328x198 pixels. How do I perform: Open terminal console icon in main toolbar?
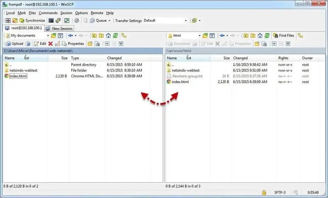tap(51, 21)
